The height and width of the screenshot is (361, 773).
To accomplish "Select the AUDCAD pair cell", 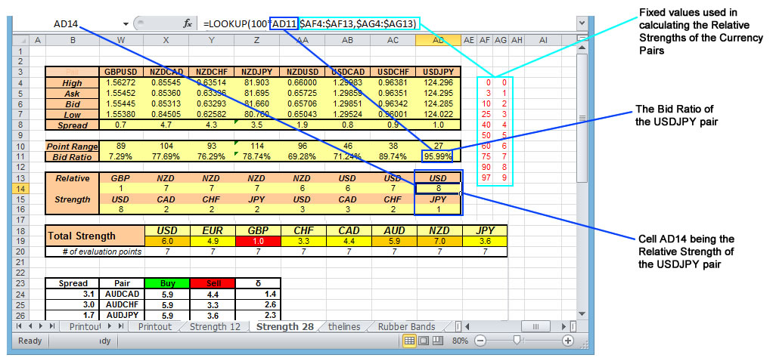I will click(121, 294).
